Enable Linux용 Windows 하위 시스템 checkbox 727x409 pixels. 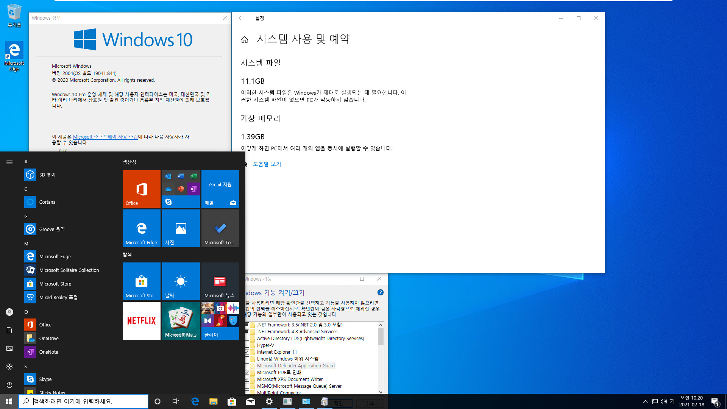point(247,359)
